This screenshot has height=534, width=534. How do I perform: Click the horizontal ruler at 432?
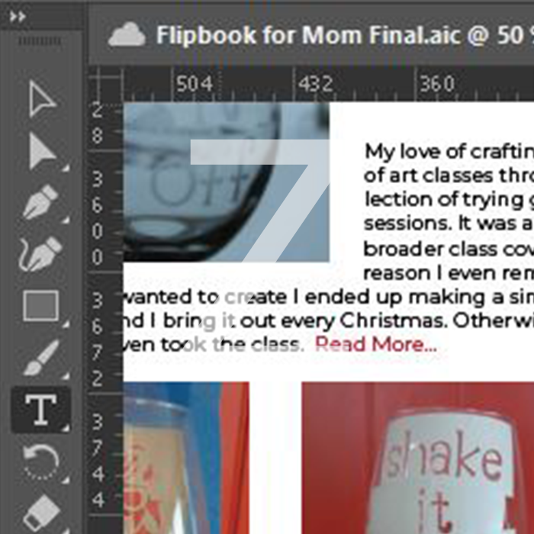point(315,84)
